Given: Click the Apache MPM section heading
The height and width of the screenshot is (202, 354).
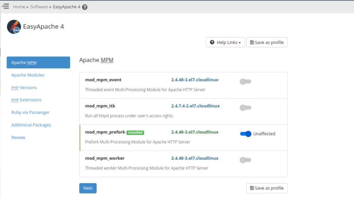Looking at the screenshot, I should 96,60.
